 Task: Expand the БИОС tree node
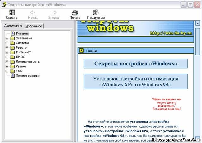tap(7, 57)
